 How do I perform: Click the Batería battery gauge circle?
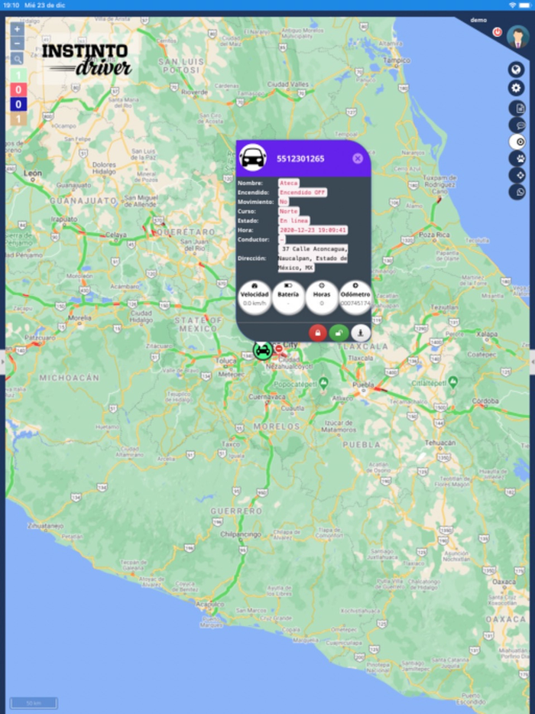pyautogui.click(x=288, y=297)
